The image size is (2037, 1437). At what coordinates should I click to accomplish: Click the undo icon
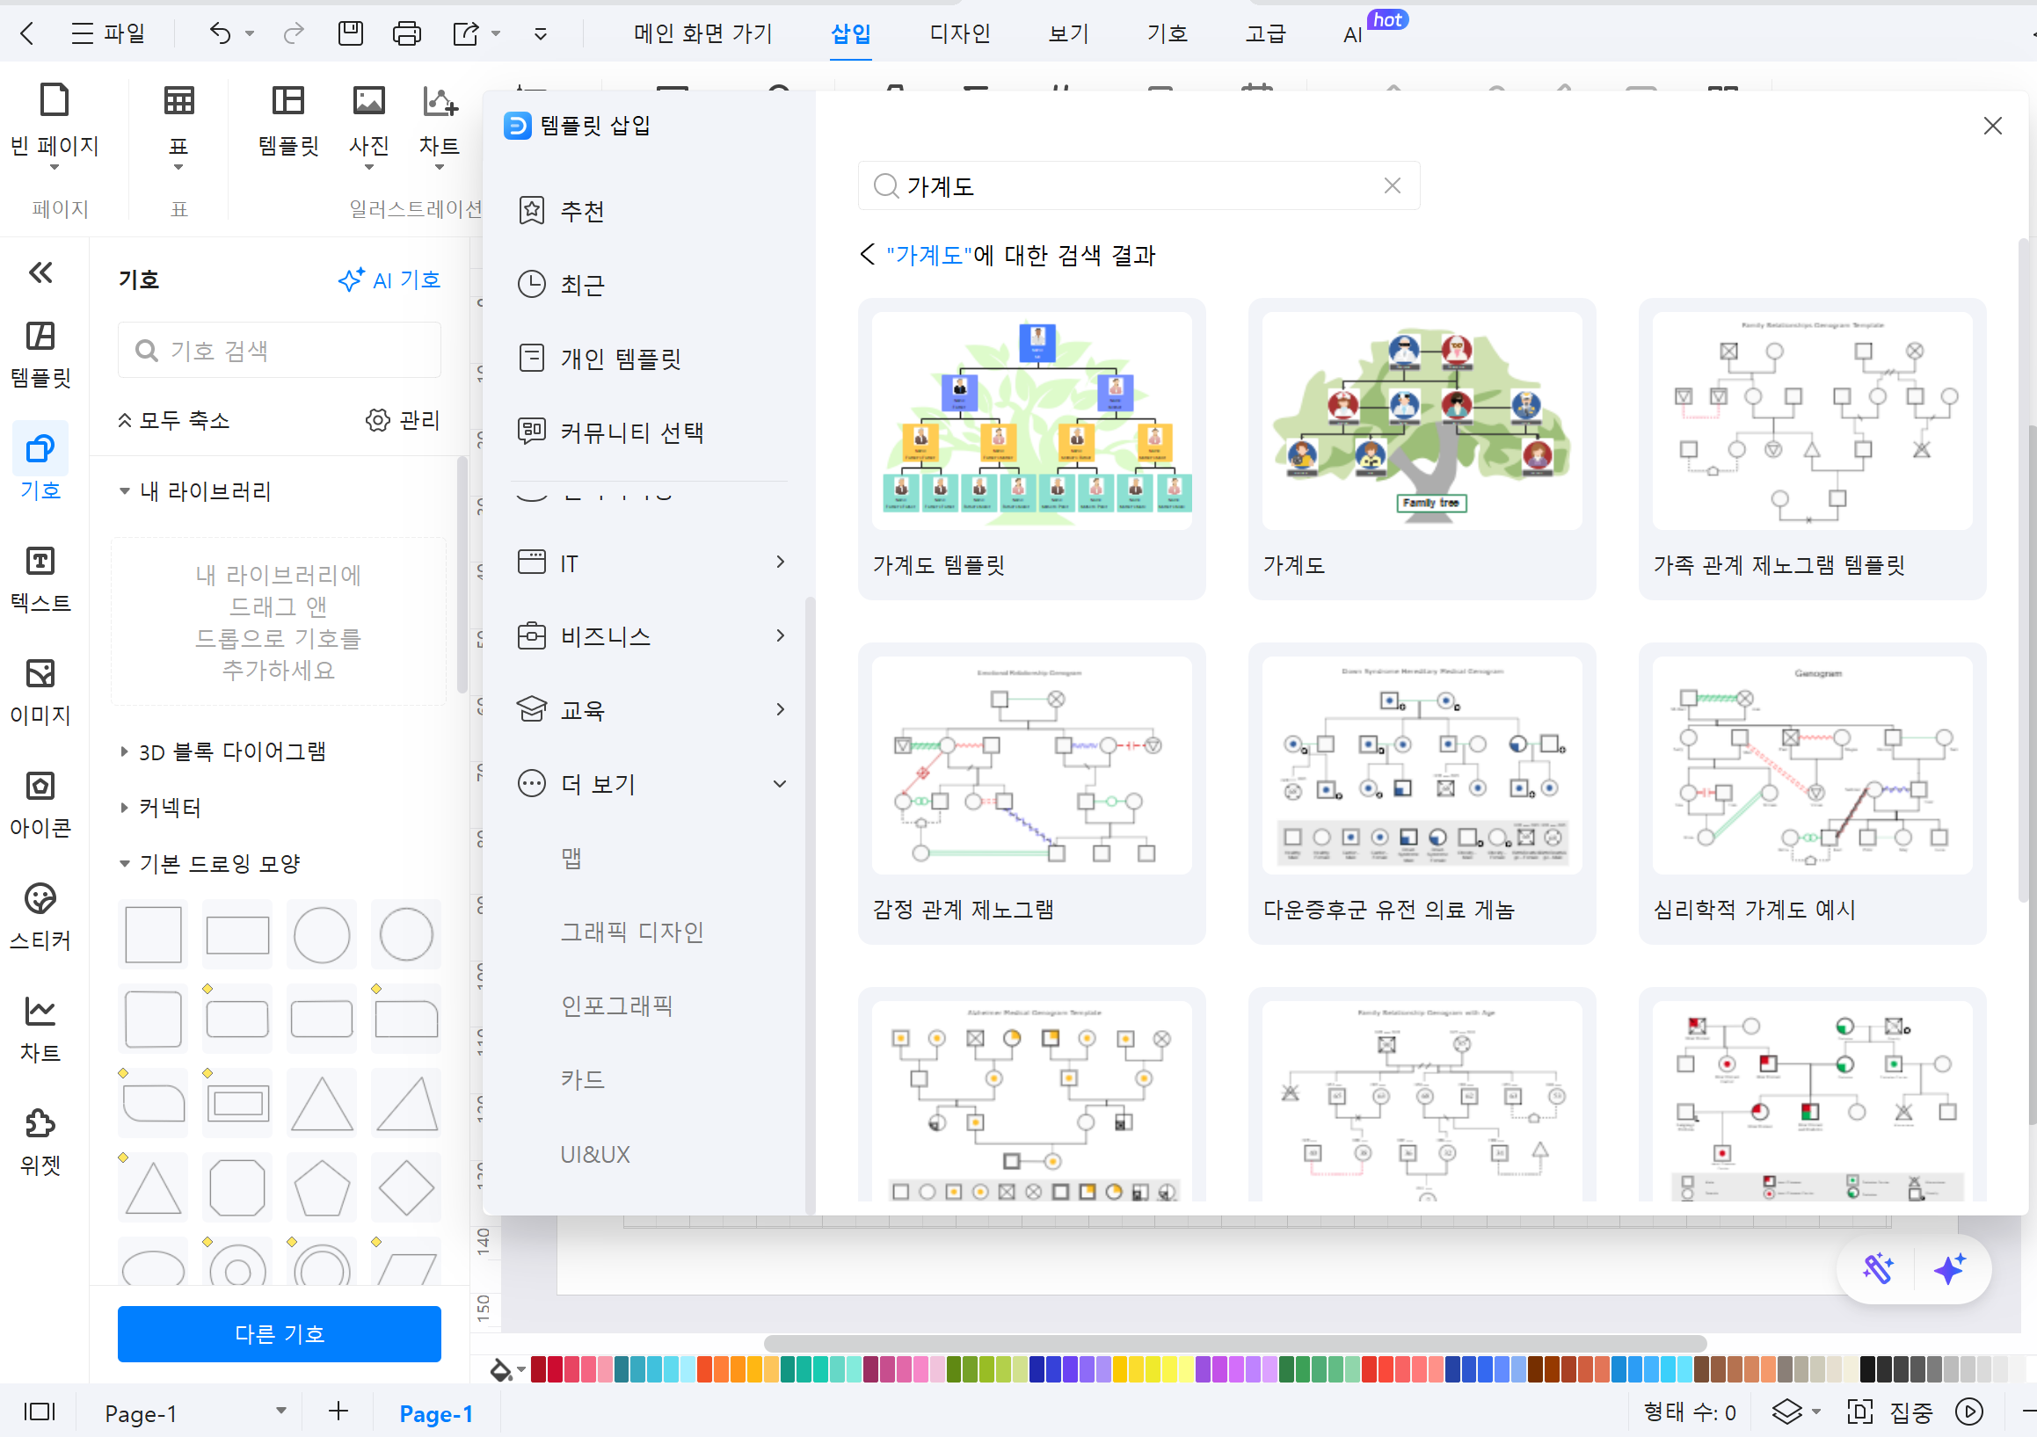click(x=220, y=33)
